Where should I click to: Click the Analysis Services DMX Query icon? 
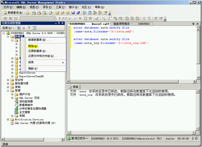pos(39,13)
